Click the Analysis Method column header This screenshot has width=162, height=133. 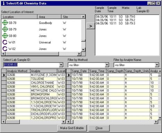pos(18,71)
